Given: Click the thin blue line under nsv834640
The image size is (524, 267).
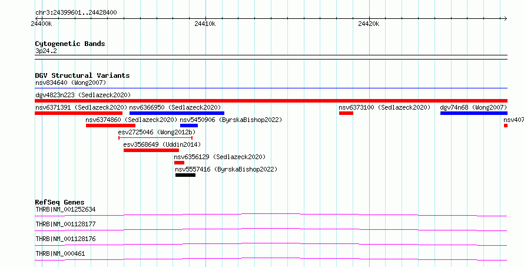Looking at the screenshot, I should (x=271, y=88).
